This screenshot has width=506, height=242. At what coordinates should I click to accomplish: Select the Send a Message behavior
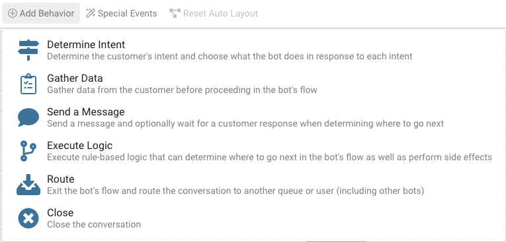point(86,111)
